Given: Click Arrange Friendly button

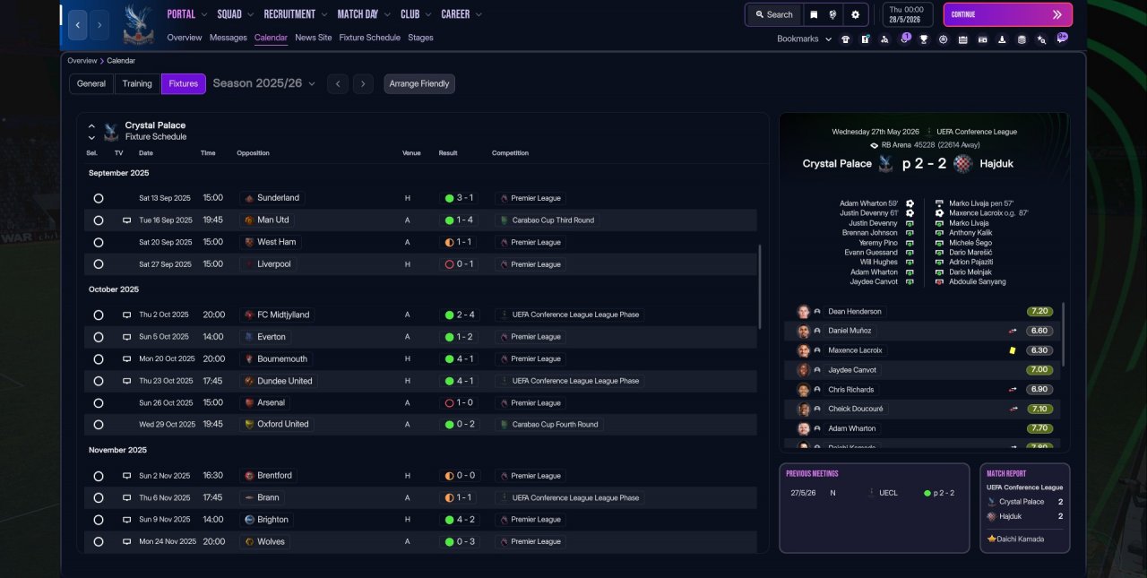Looking at the screenshot, I should [x=419, y=83].
